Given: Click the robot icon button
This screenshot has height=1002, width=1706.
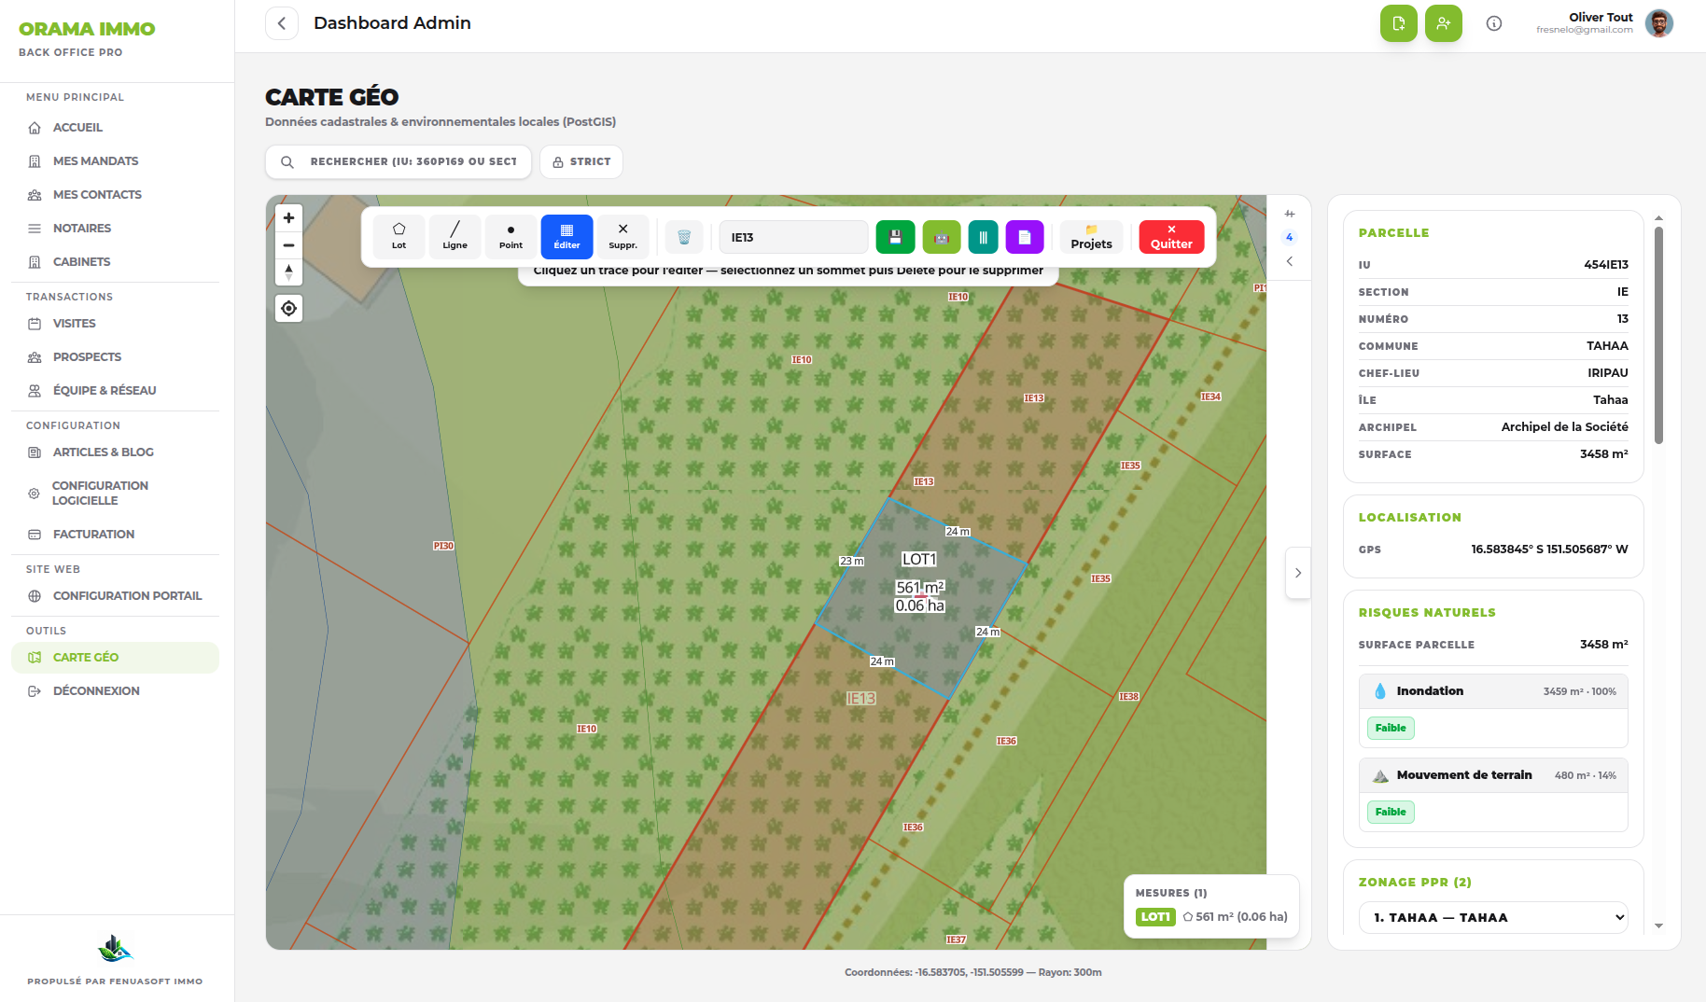Looking at the screenshot, I should click(x=942, y=237).
